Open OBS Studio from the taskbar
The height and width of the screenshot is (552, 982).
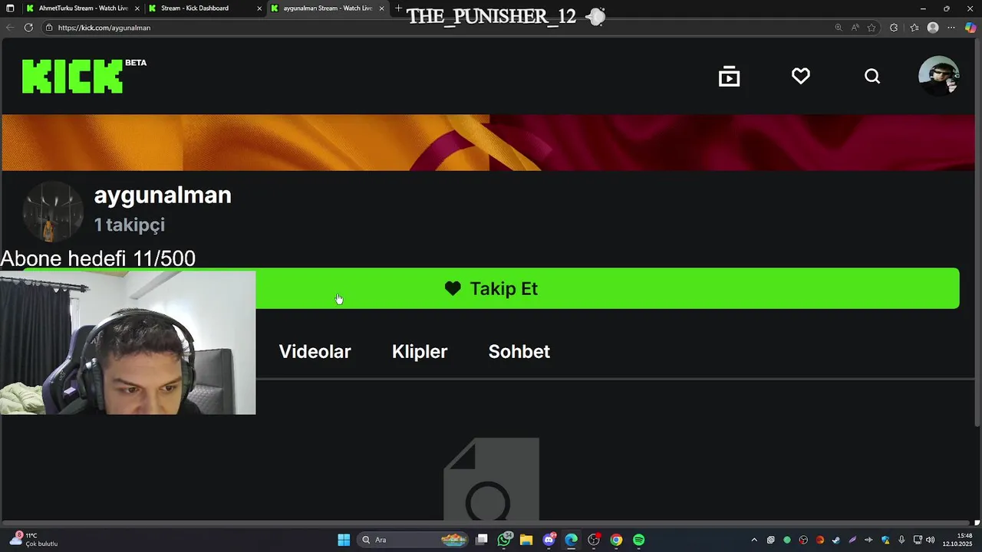click(x=594, y=540)
